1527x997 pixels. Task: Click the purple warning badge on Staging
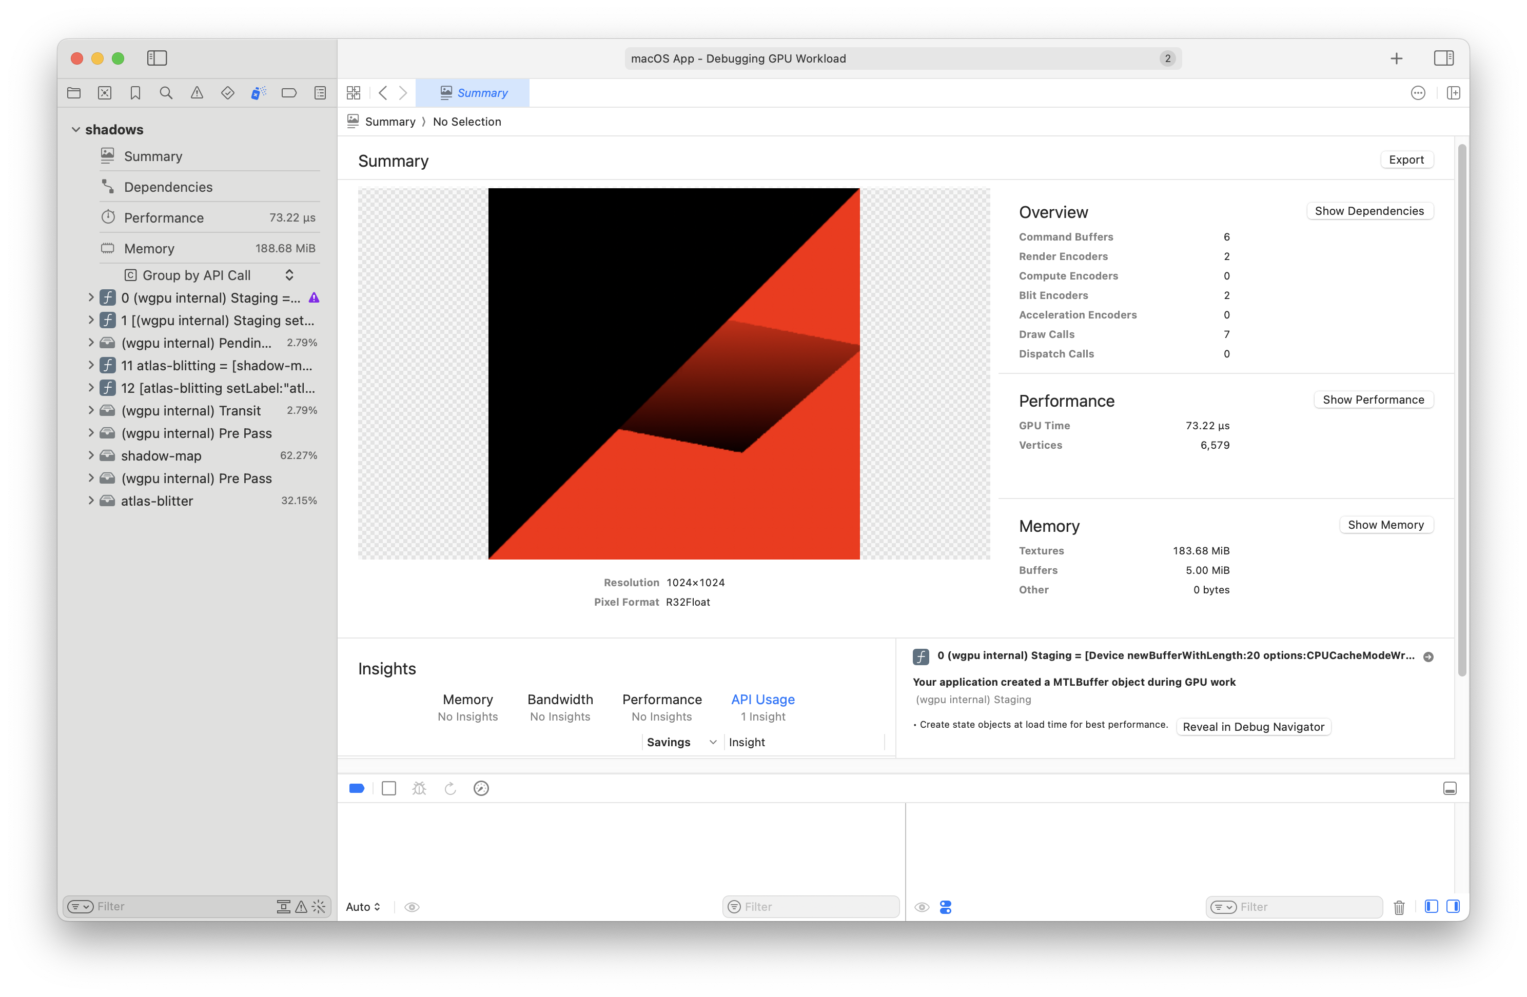(x=314, y=297)
